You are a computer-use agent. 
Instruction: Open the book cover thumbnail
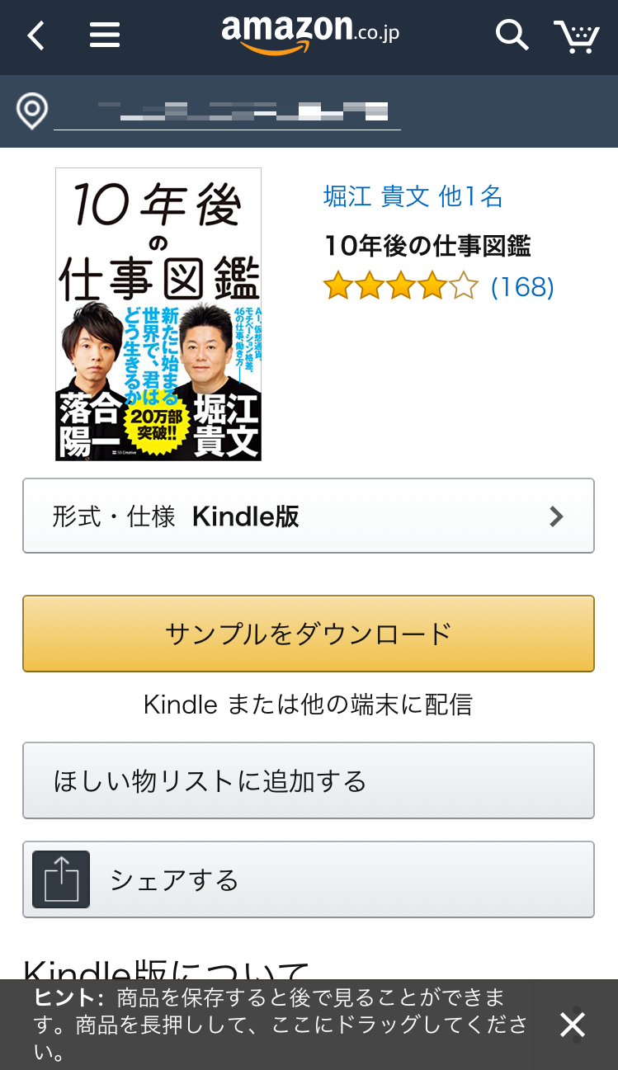[x=158, y=314]
